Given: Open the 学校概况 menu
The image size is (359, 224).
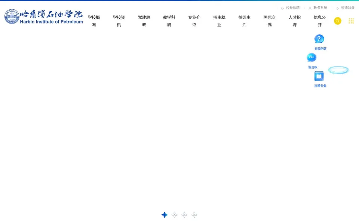Looking at the screenshot, I should tap(94, 21).
